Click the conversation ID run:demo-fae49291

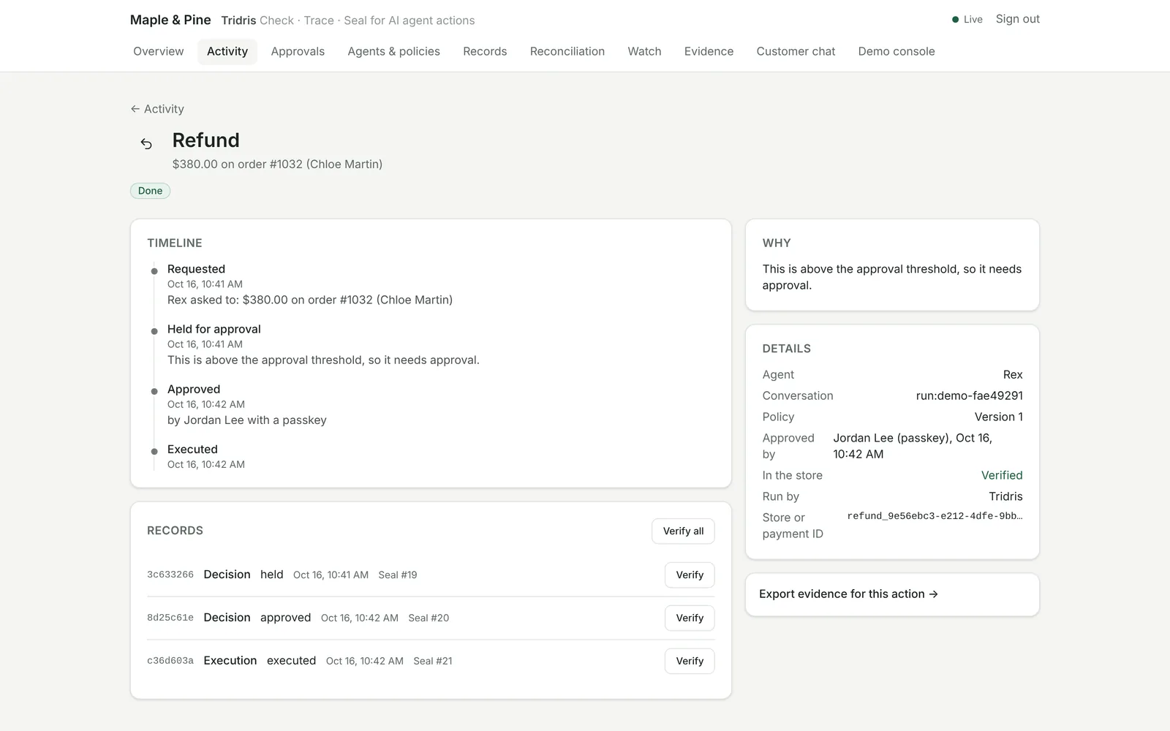point(969,395)
